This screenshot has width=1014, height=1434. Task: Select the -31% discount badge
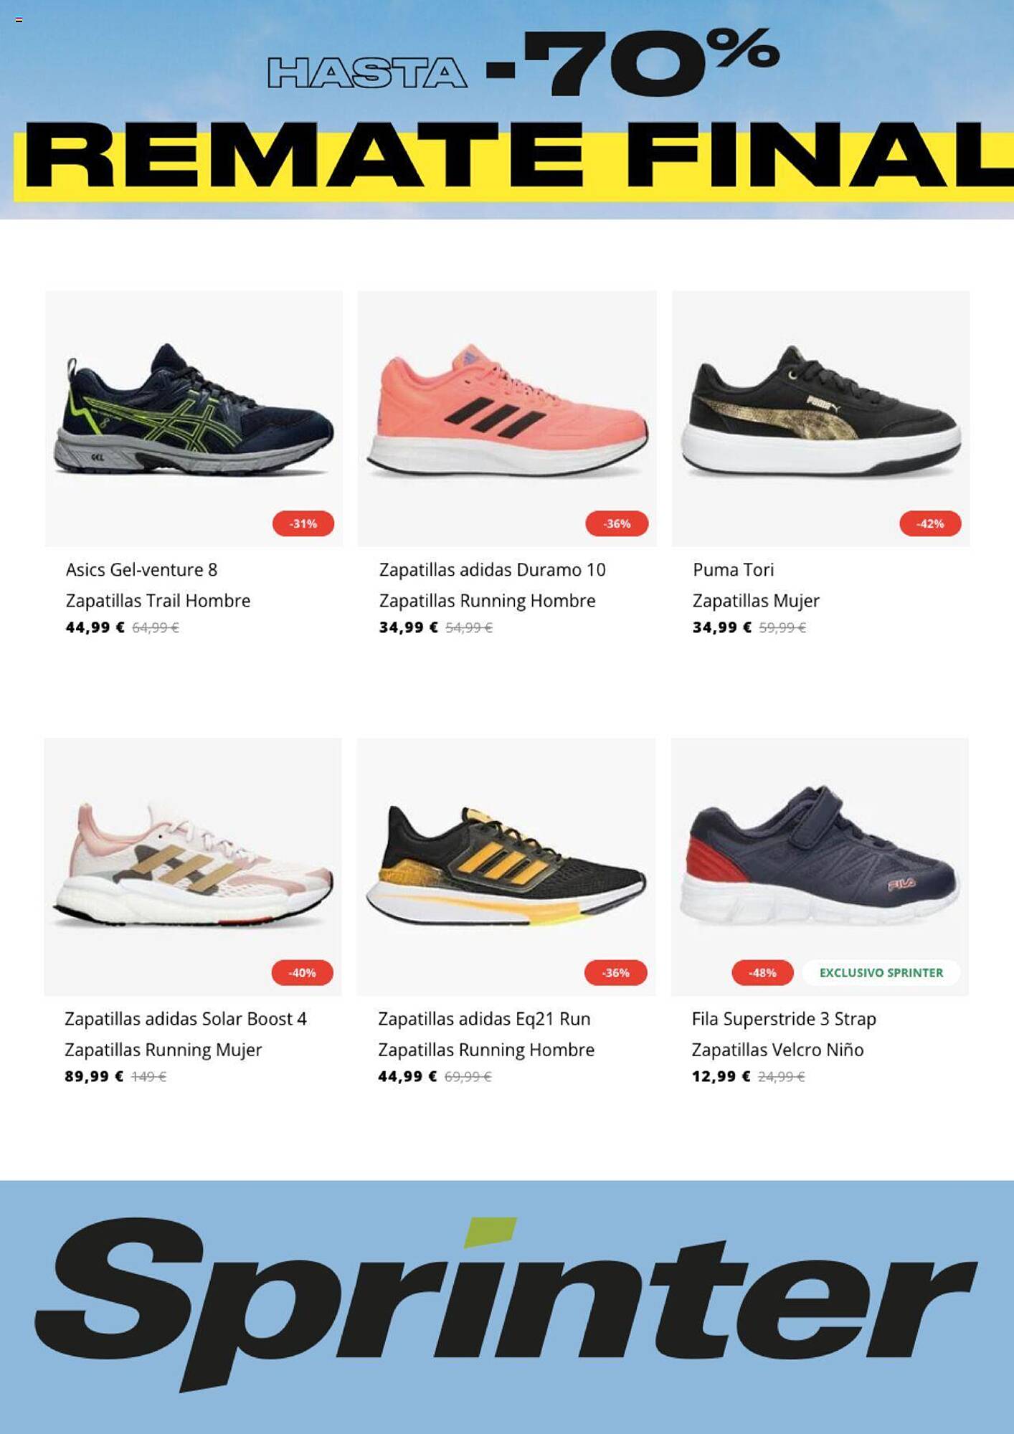303,523
